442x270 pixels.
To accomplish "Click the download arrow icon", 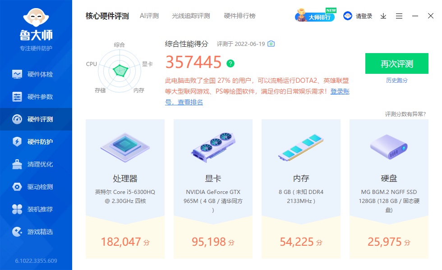I will point(383,16).
